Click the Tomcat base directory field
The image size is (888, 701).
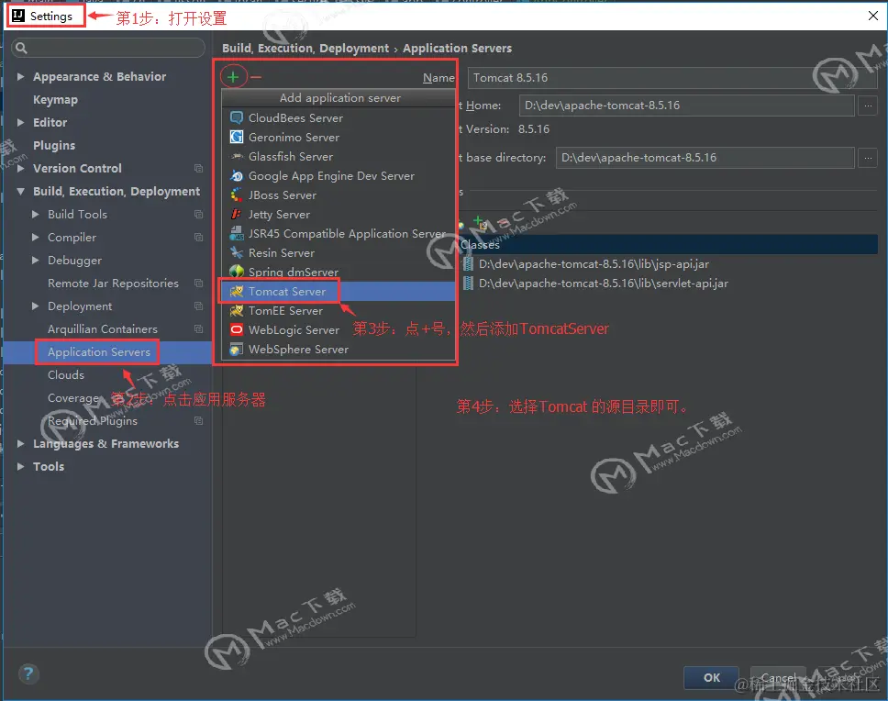pyautogui.click(x=705, y=158)
